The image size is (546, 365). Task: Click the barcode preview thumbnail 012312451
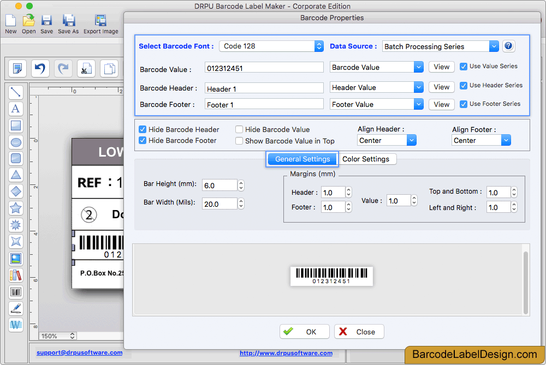coord(331,276)
